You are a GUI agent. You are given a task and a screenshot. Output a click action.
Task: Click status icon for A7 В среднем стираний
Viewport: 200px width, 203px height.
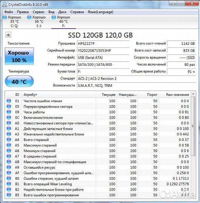point(9,156)
